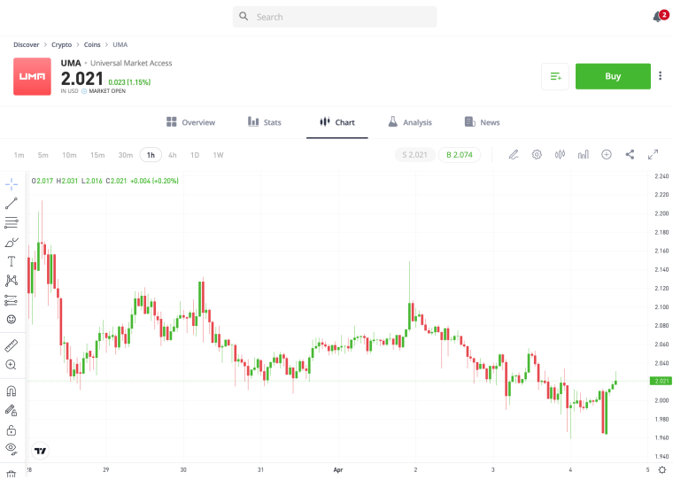The image size is (673, 480).
Task: Open notifications bell with badge
Action: (x=660, y=16)
